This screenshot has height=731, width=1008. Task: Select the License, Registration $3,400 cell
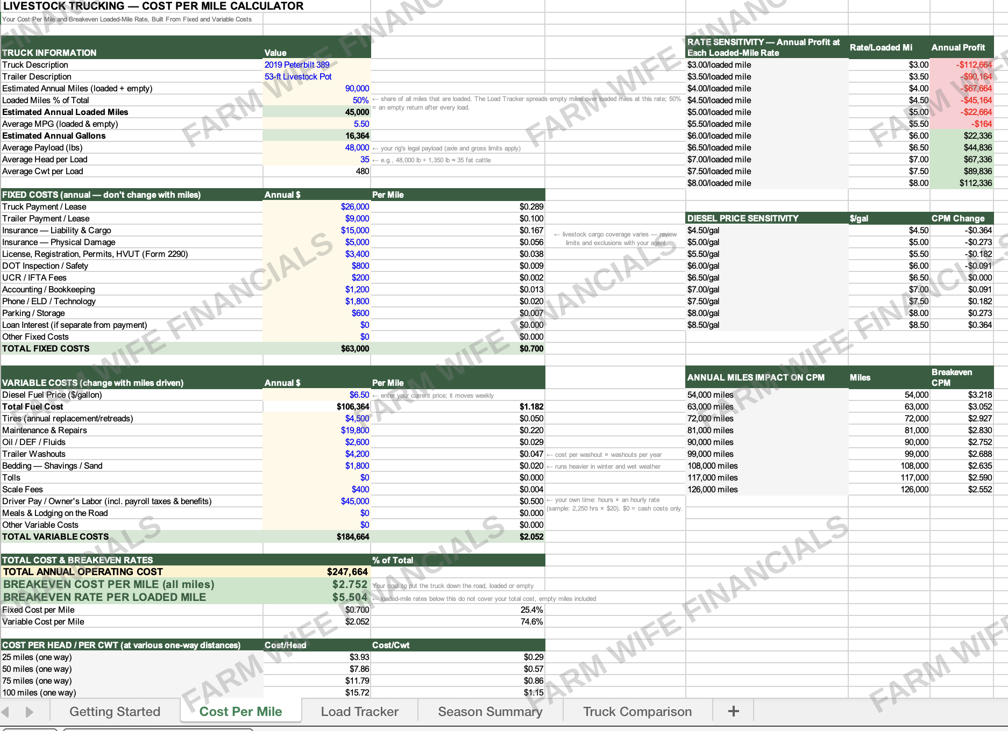tap(317, 254)
